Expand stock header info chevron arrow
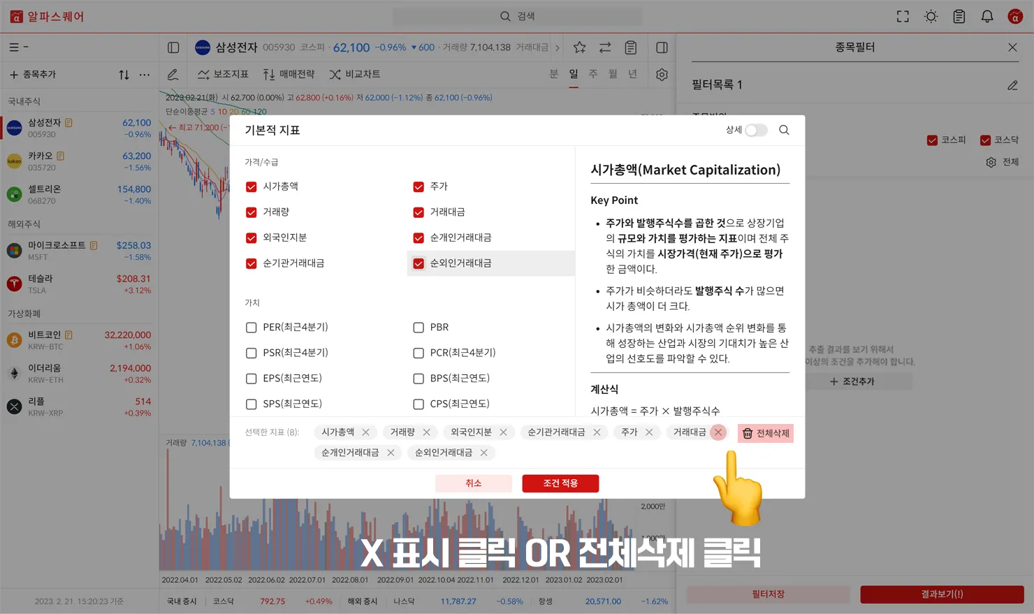Screen dimensions: 1034x614 coord(557,47)
